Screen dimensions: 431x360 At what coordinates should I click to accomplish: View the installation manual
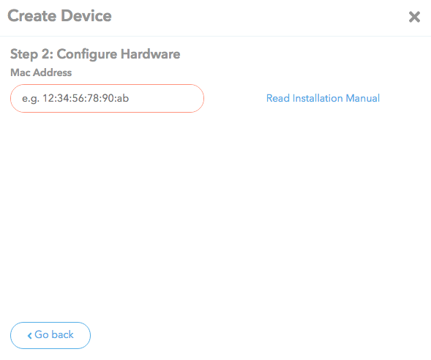323,98
